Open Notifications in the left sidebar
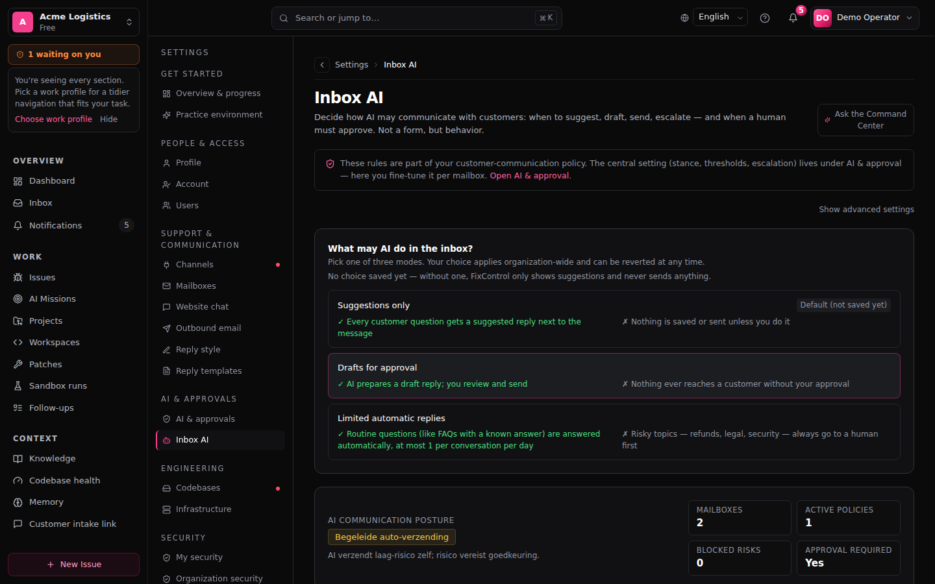The height and width of the screenshot is (584, 935). coord(73,226)
